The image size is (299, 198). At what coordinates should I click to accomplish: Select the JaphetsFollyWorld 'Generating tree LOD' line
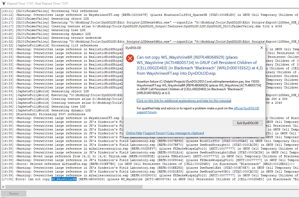[51, 107]
